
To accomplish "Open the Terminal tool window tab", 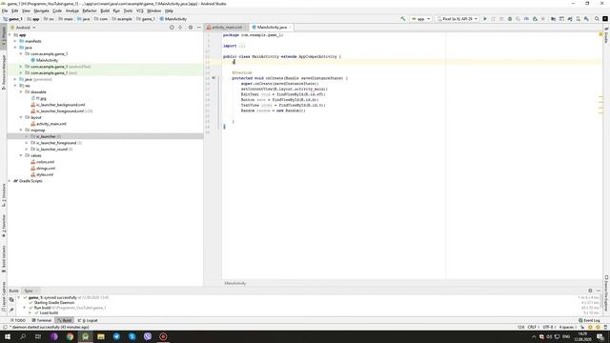I will point(42,320).
